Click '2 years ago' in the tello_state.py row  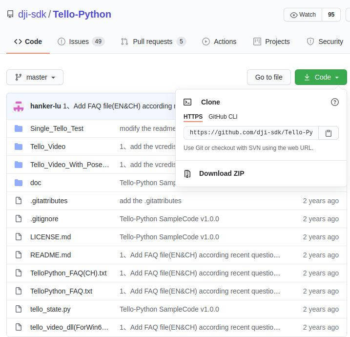(321, 310)
